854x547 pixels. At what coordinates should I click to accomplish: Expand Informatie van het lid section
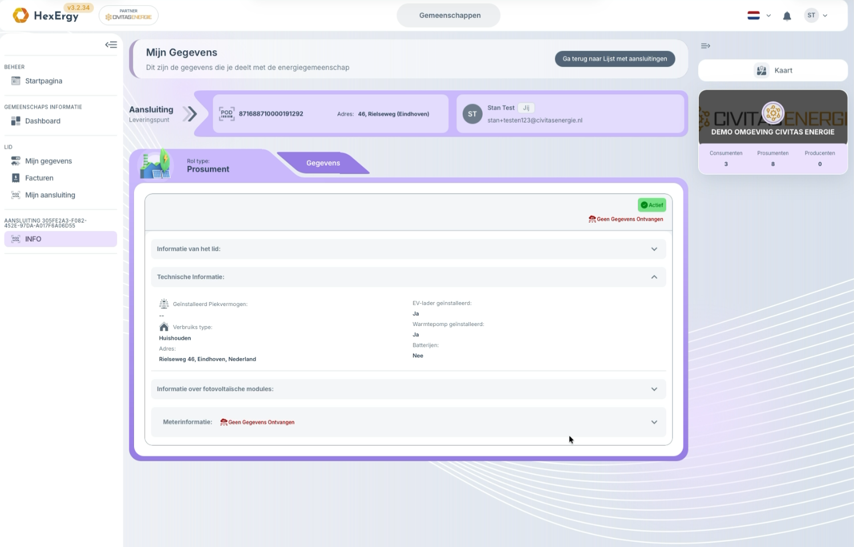(x=408, y=249)
